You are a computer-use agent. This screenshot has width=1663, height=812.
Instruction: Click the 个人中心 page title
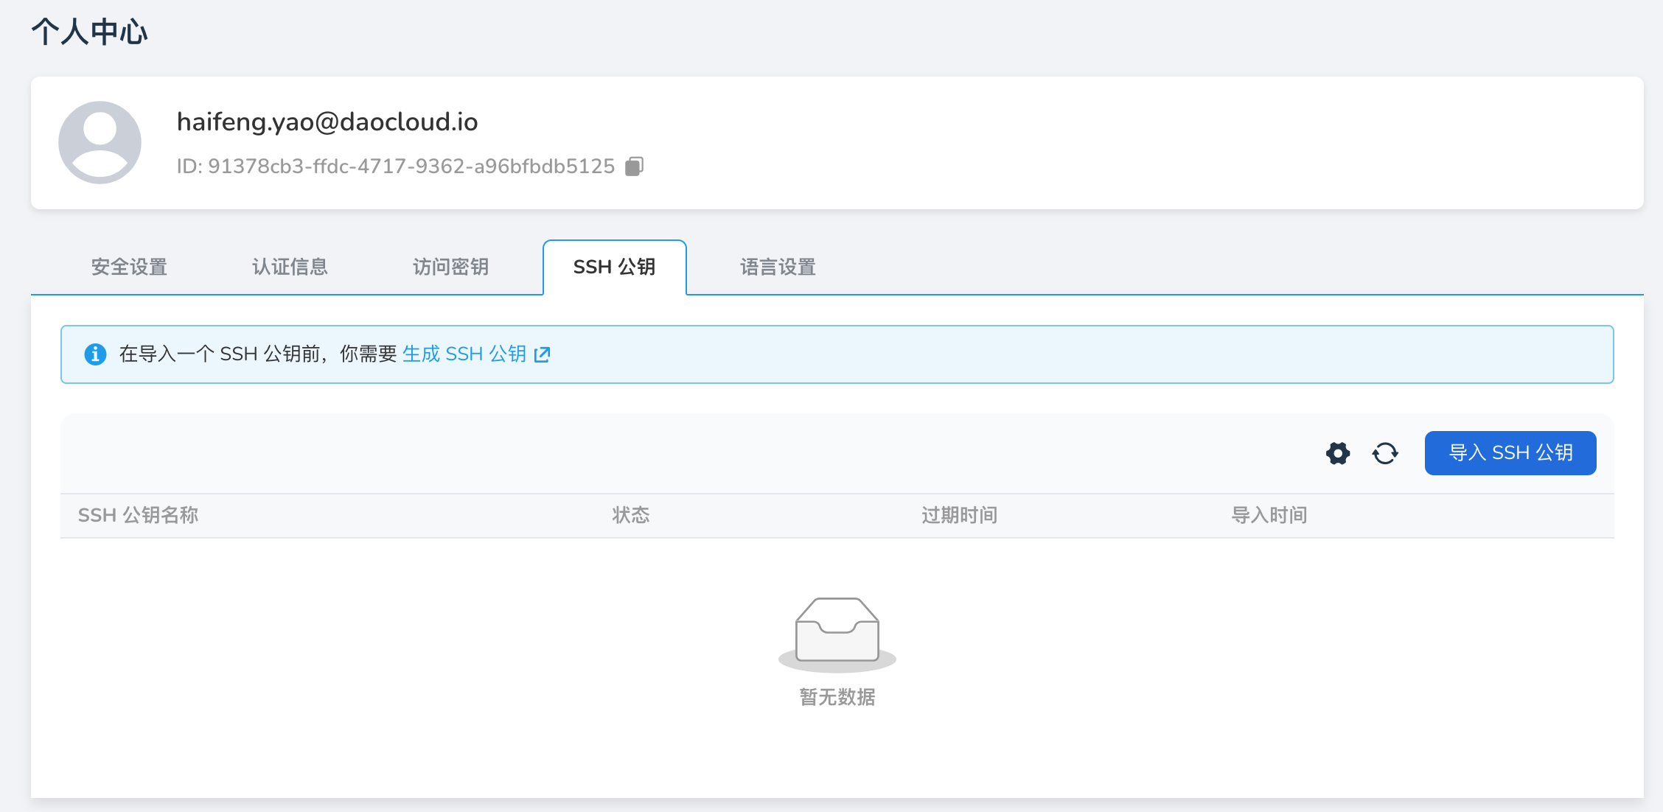click(x=89, y=31)
